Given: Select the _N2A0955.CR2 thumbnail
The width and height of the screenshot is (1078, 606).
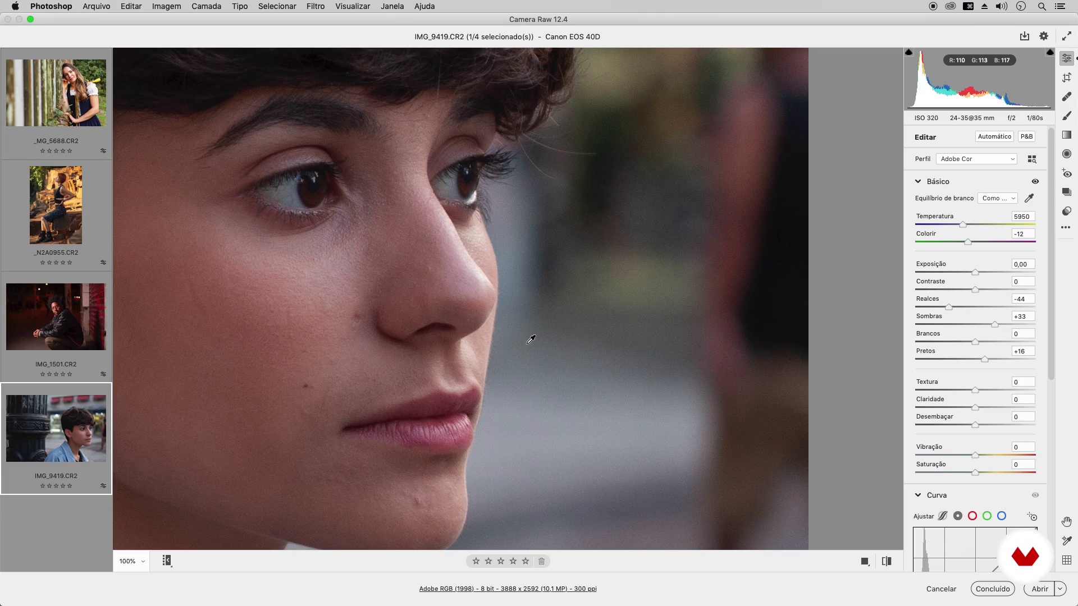Looking at the screenshot, I should [x=56, y=205].
